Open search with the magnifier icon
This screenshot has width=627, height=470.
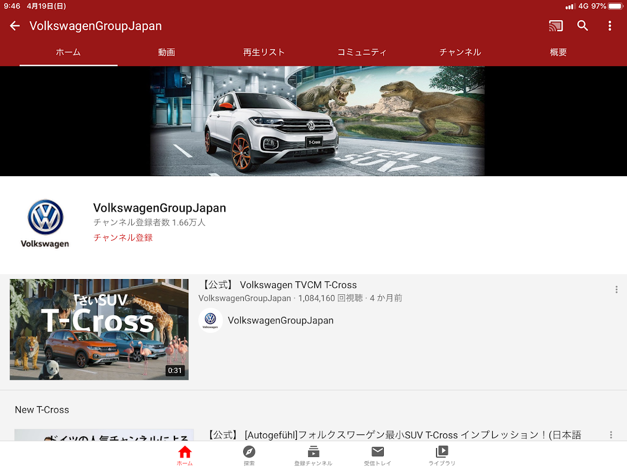[x=583, y=26]
